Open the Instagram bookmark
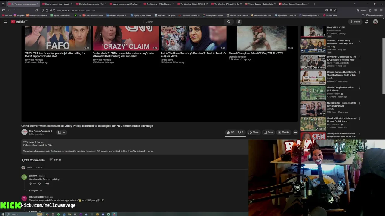Screen dimensions: 385x216 pyautogui.click(x=19, y=15)
